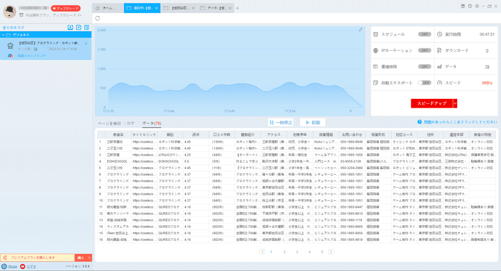Screen dimensions: 501x271
Task: Go to next results page arrow
Action: tap(331, 252)
